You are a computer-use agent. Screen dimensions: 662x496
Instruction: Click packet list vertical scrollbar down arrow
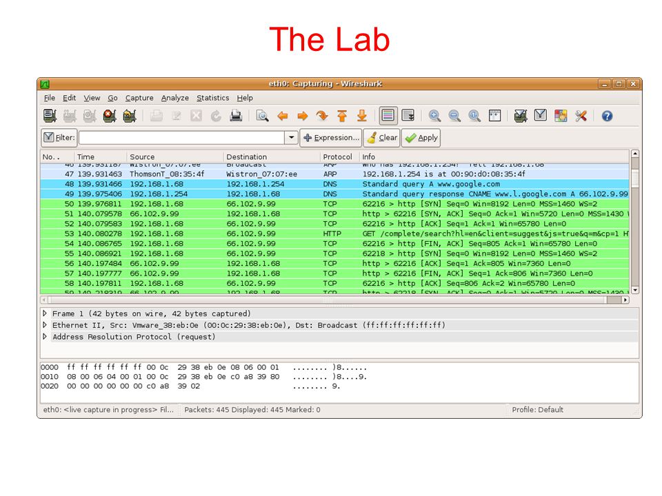[635, 290]
